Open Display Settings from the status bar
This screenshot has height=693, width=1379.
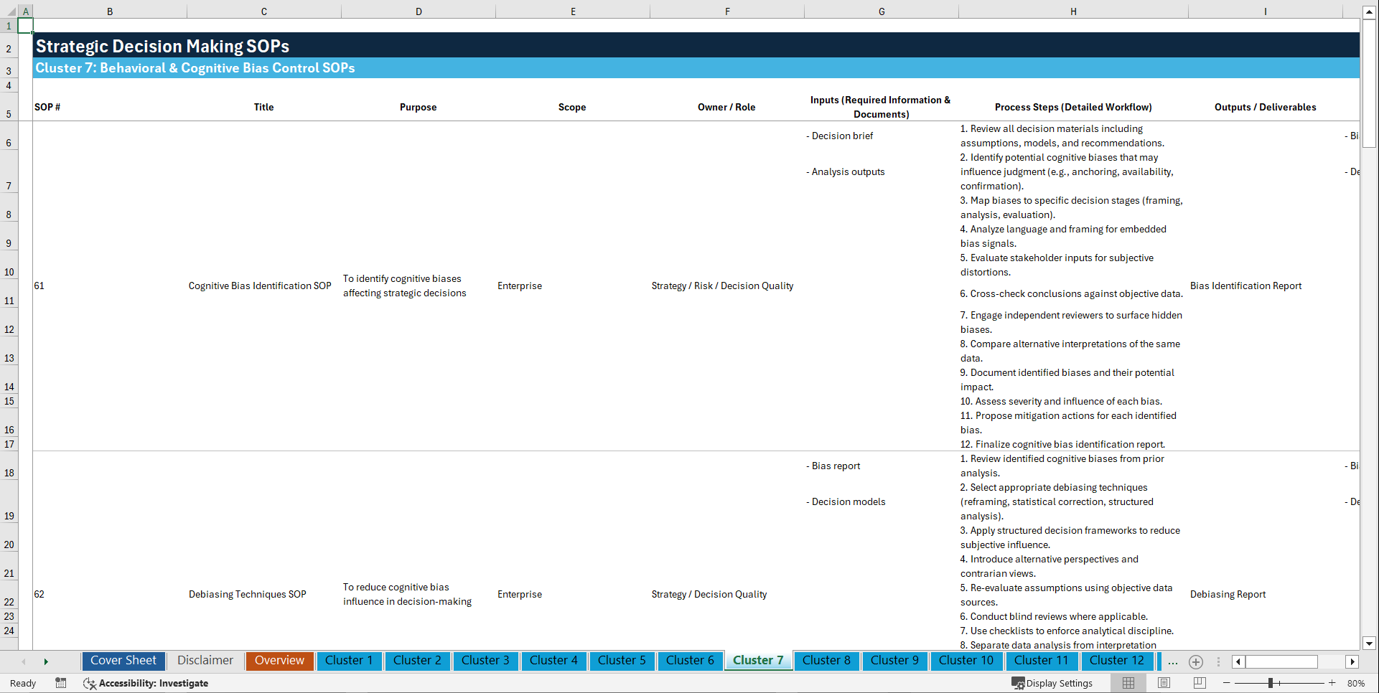tap(1053, 683)
